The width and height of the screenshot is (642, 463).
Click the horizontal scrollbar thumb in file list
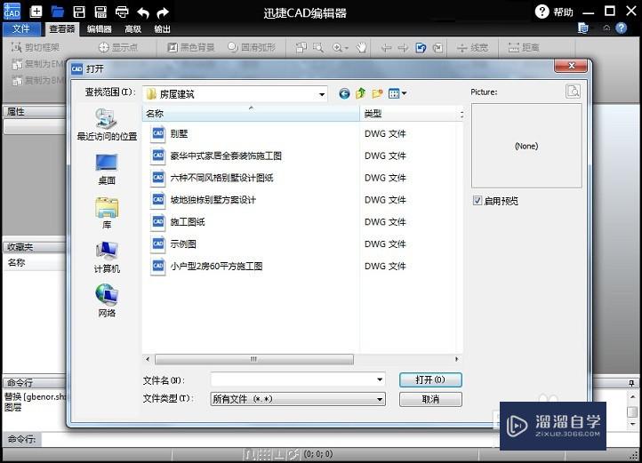pyautogui.click(x=253, y=359)
